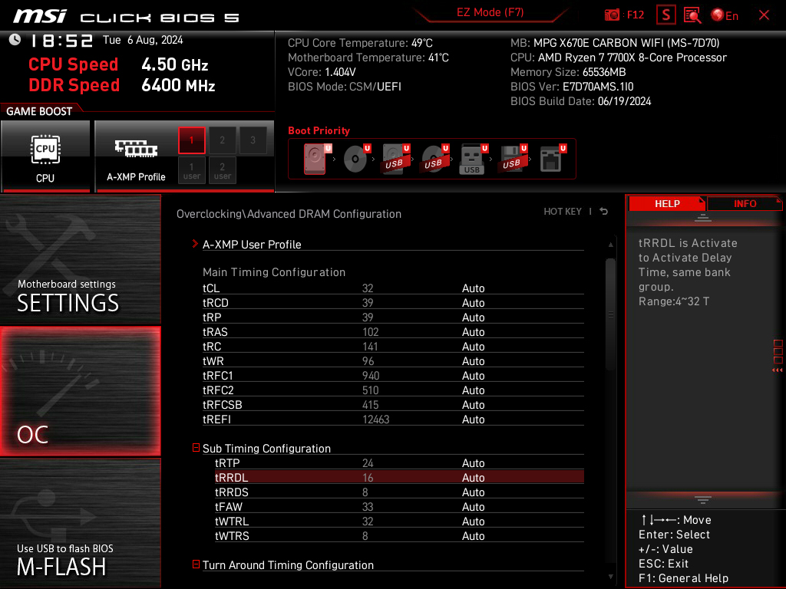Viewport: 786px width, 589px height.
Task: Select the USB stick boot device icon
Action: 473,159
